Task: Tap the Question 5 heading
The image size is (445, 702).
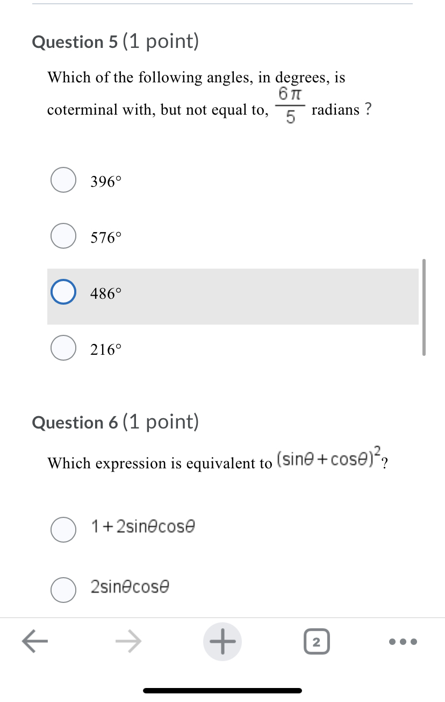Action: point(116,42)
